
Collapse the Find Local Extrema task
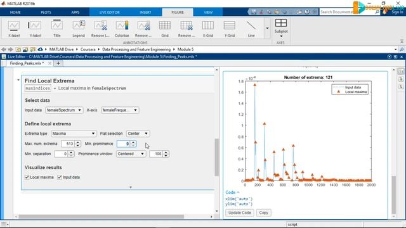(18, 80)
